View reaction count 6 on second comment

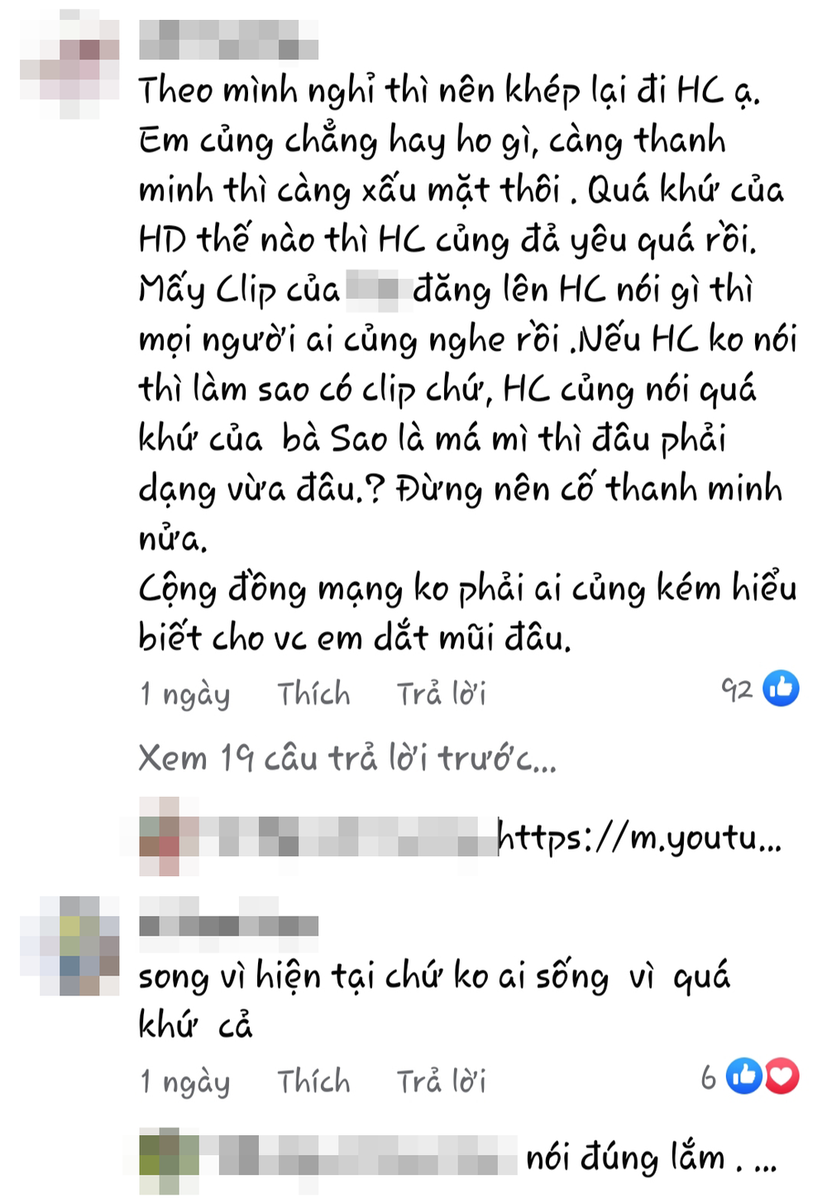[709, 1076]
